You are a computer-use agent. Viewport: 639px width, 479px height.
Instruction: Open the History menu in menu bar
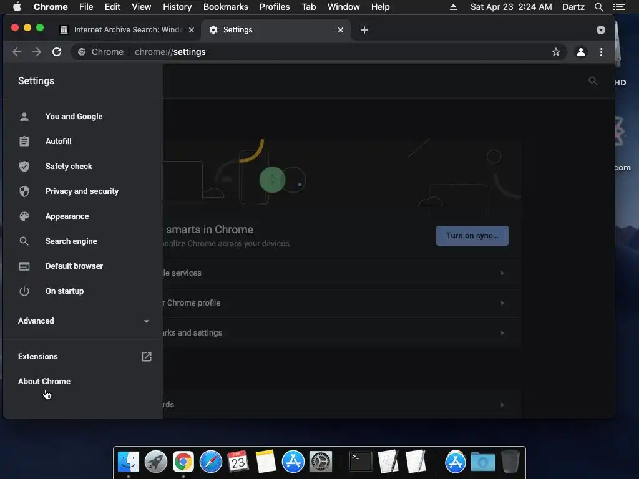click(x=177, y=7)
